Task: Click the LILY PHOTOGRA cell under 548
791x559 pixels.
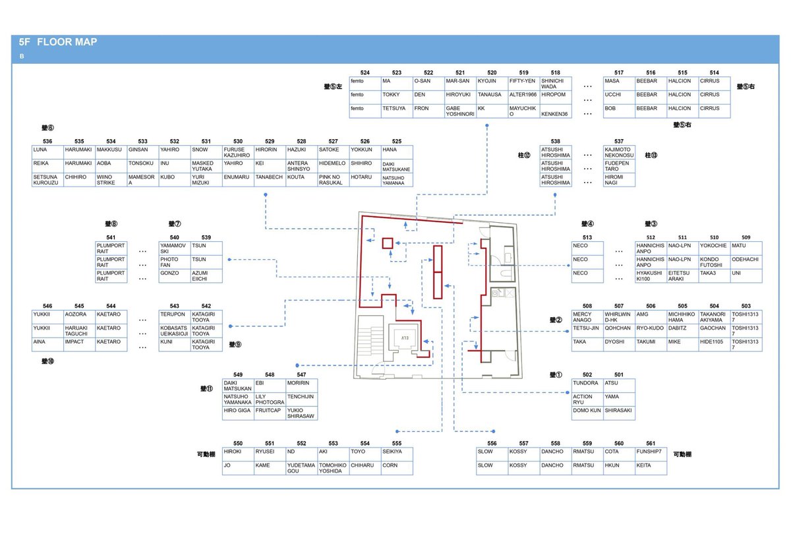Action: pos(270,399)
